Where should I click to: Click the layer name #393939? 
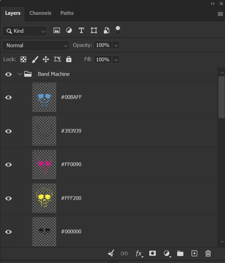coord(71,131)
